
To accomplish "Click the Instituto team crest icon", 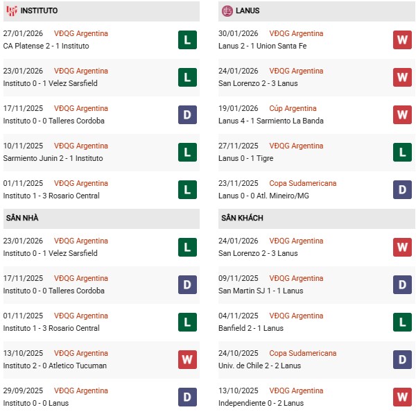I will [x=11, y=11].
